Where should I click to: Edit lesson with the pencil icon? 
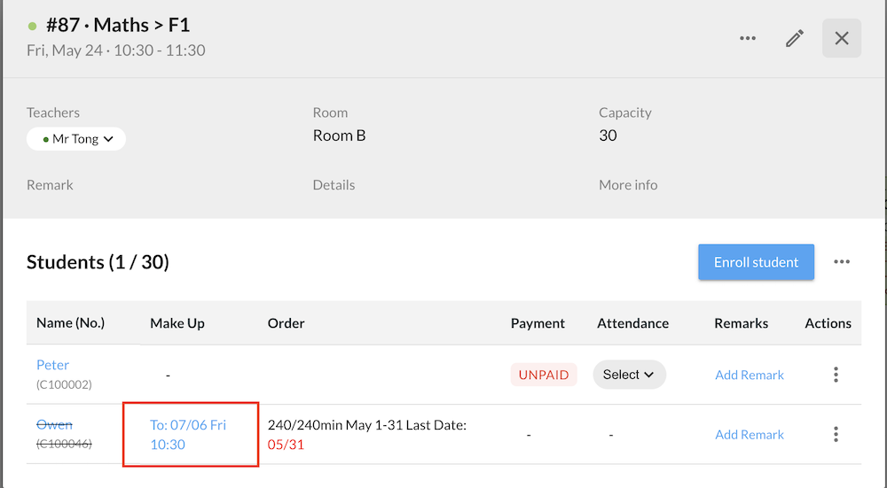[x=794, y=38]
